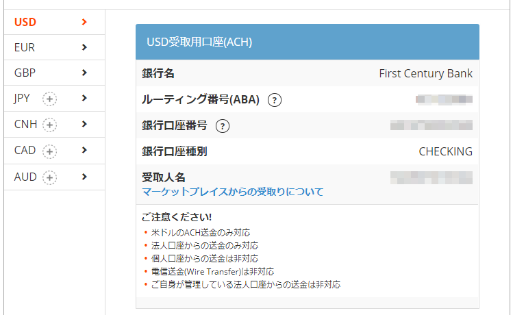Expand the EUR row arrow
Viewport: 513px width, 315px height.
click(x=84, y=47)
